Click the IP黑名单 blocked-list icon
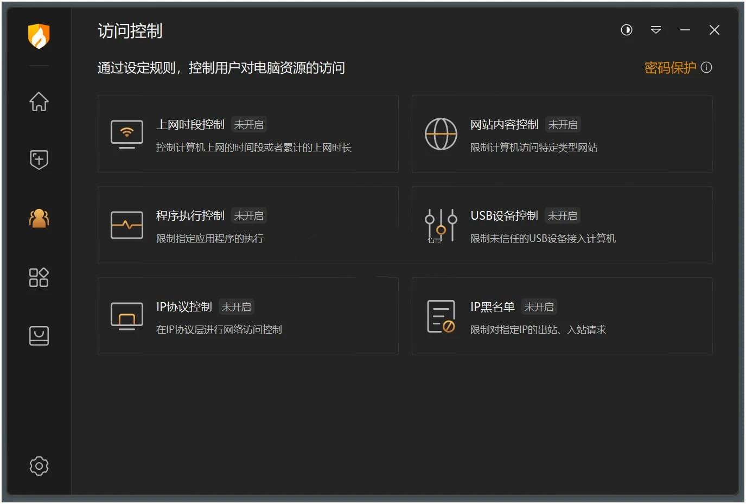The image size is (746, 504). tap(441, 316)
